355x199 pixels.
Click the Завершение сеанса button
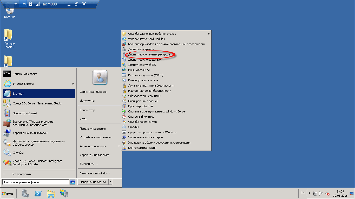click(93, 182)
